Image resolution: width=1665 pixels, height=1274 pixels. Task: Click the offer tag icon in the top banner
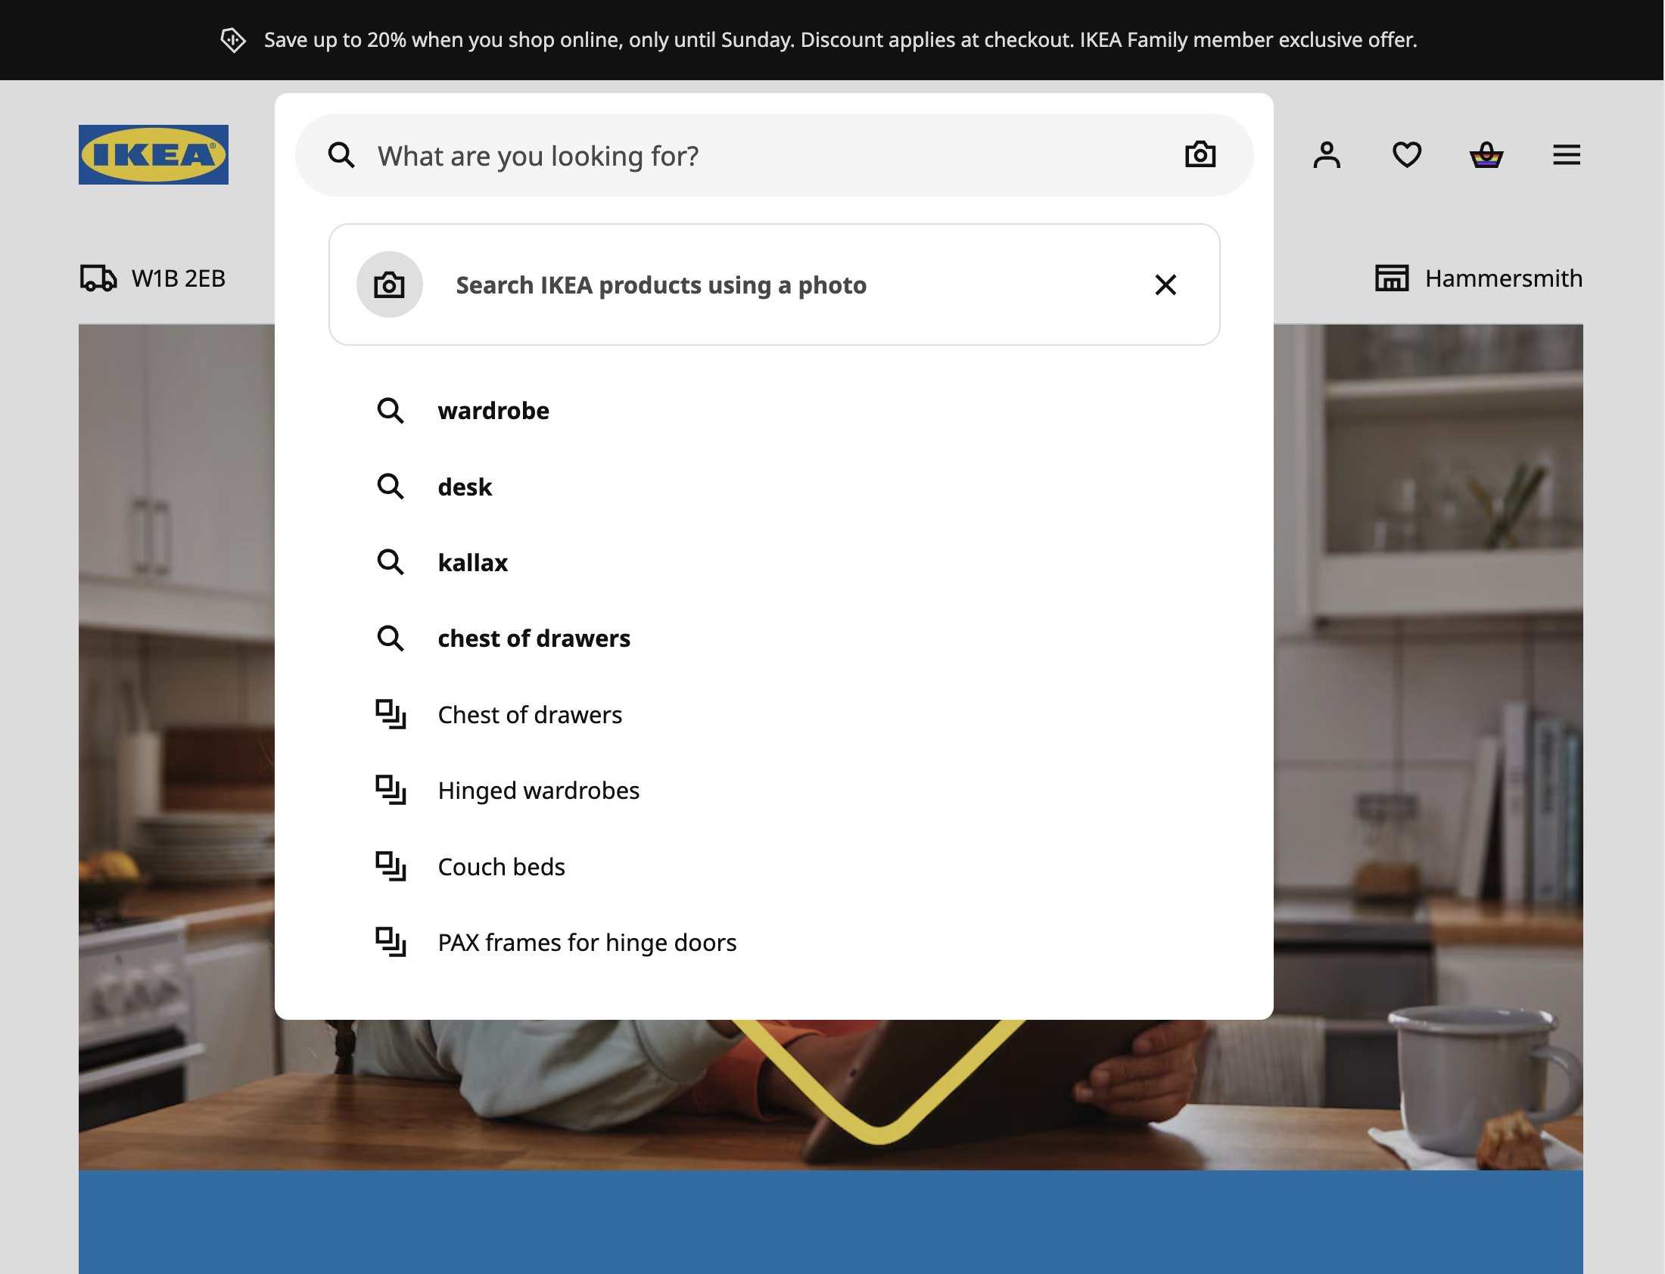[x=232, y=39]
